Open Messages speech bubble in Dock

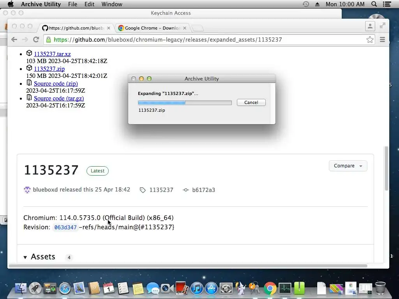(x=153, y=289)
